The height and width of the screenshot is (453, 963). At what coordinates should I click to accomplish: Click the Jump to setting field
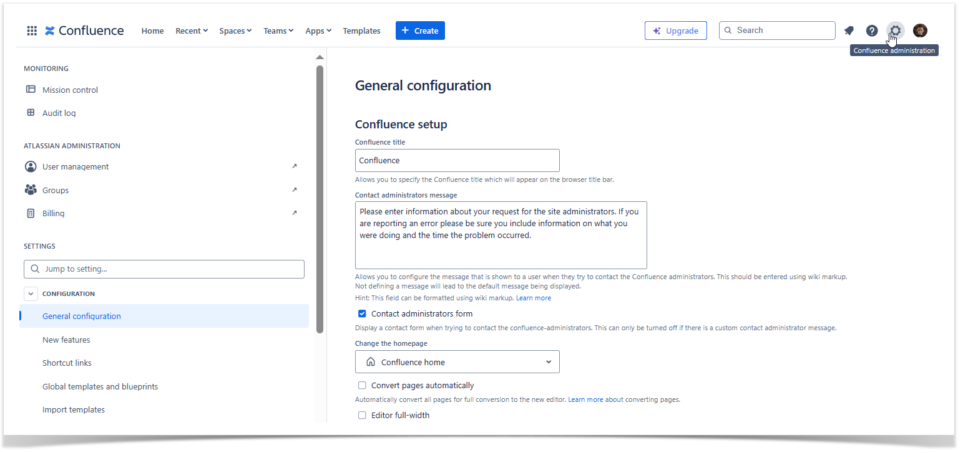click(164, 269)
